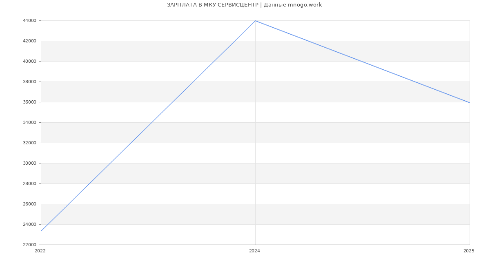The height and width of the screenshot is (265, 490).
Task: Click the 2024 peak data point
Action: [x=255, y=21]
